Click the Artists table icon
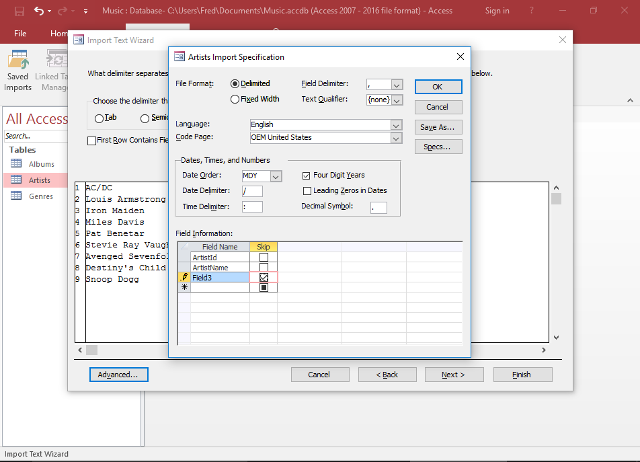The width and height of the screenshot is (640, 462). click(x=16, y=180)
